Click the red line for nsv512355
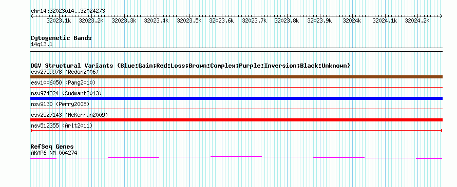 (x=236, y=131)
